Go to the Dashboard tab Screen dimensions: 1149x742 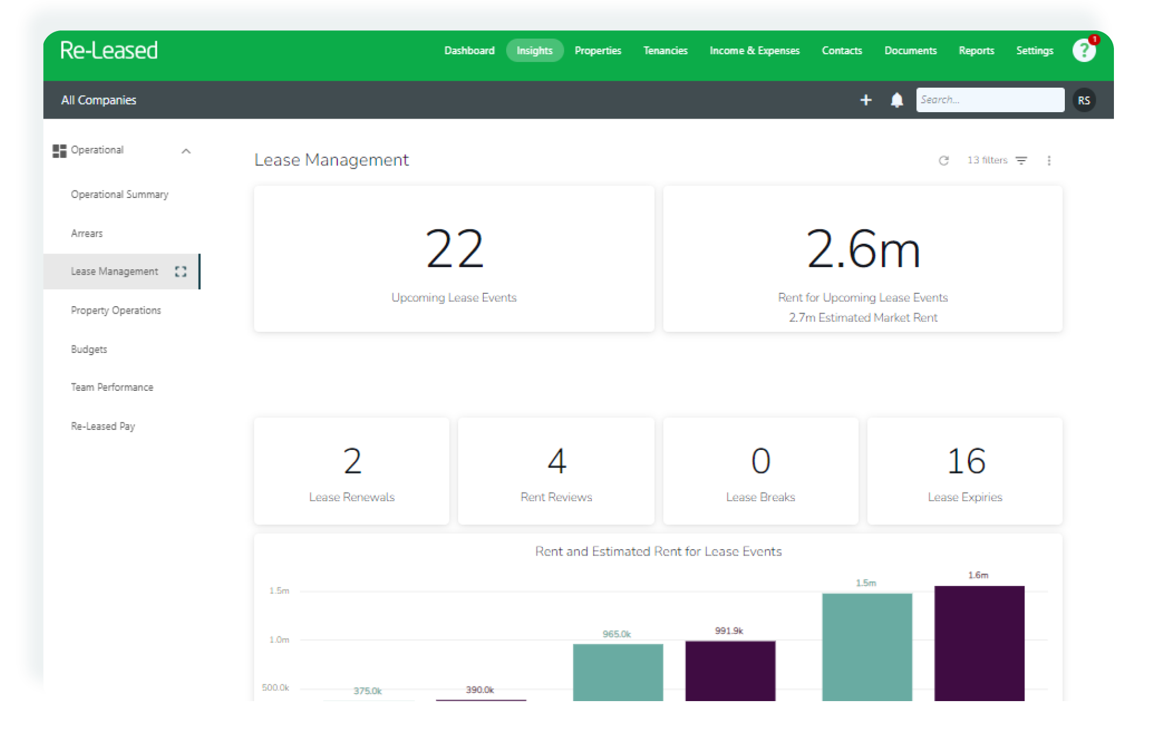click(x=469, y=51)
